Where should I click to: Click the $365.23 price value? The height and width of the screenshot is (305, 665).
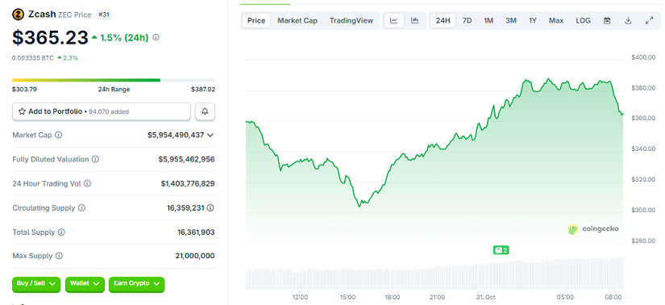pyautogui.click(x=50, y=37)
